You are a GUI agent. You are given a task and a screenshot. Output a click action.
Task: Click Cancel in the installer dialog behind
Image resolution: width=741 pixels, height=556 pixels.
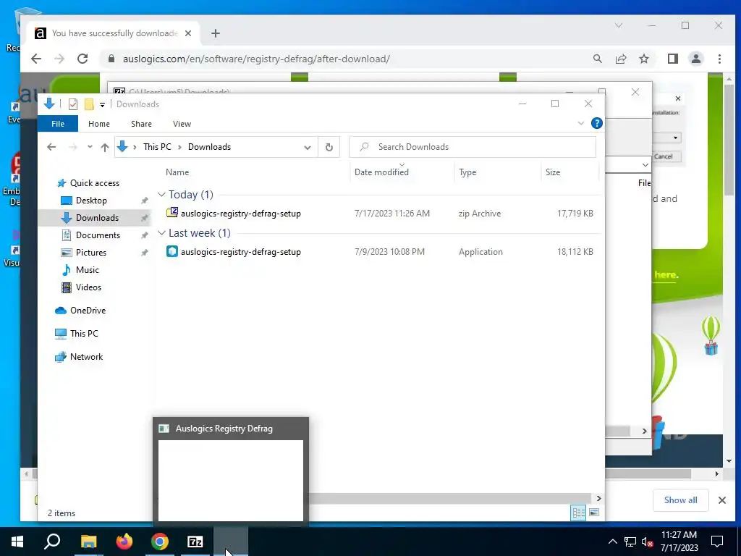tap(664, 156)
